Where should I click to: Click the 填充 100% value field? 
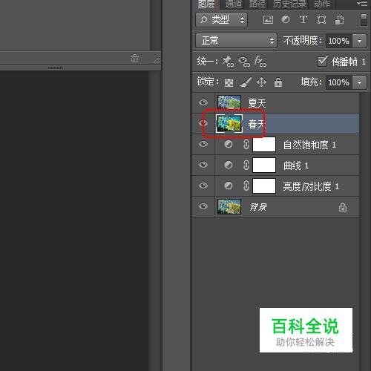[339, 82]
